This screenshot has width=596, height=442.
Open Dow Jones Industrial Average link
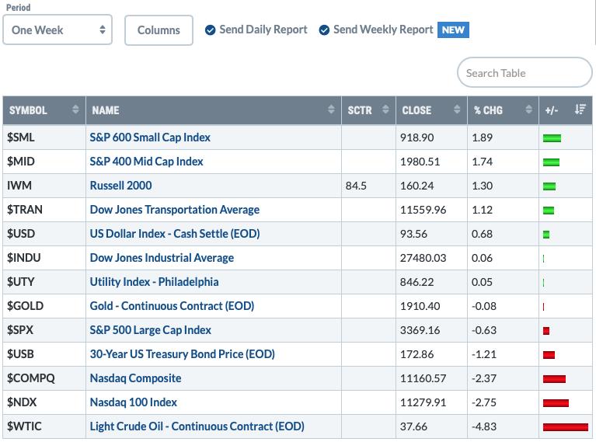[x=162, y=258]
